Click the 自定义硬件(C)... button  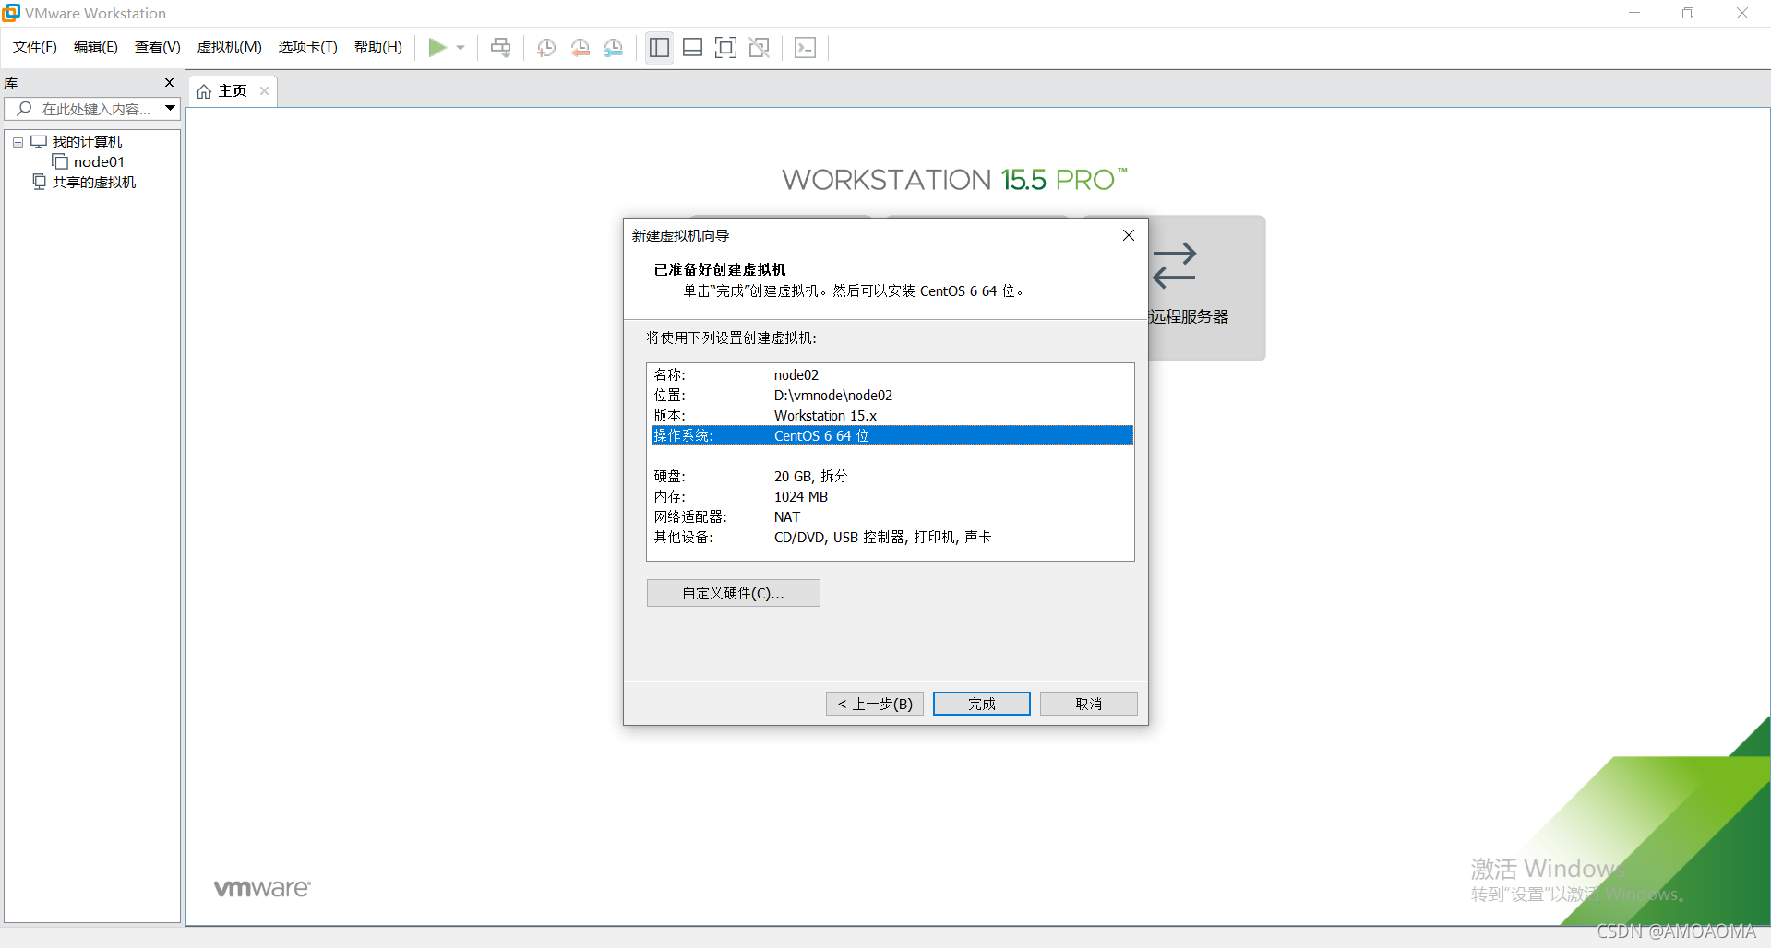pos(734,593)
